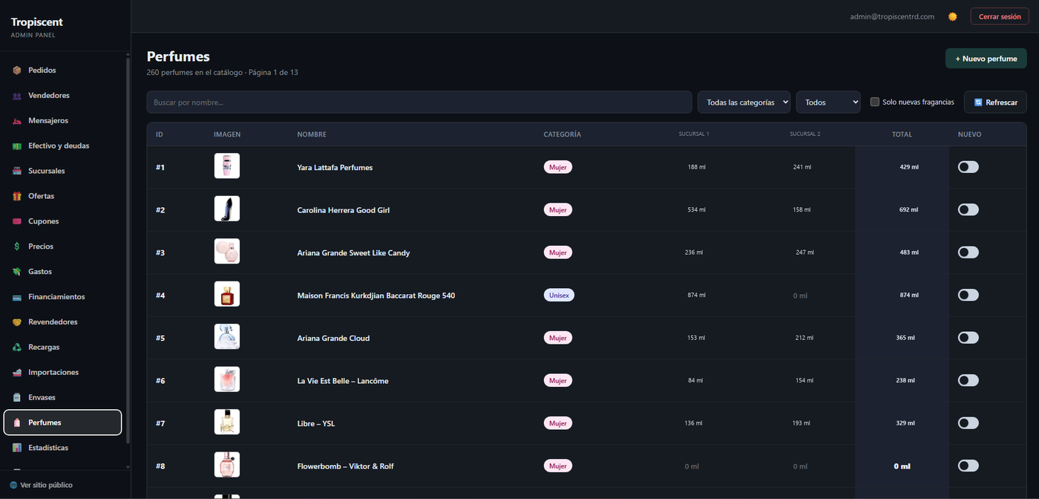Click the Importaciones ship icon
Image resolution: width=1039 pixels, height=499 pixels.
(x=16, y=373)
